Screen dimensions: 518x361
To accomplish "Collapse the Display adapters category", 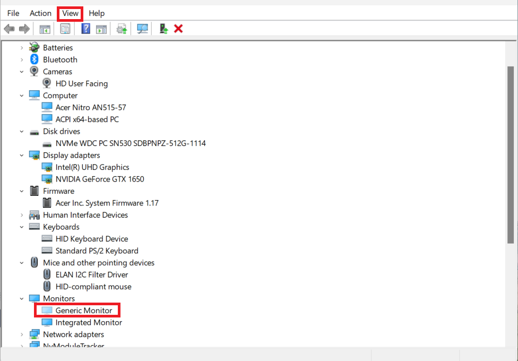I will (22, 156).
